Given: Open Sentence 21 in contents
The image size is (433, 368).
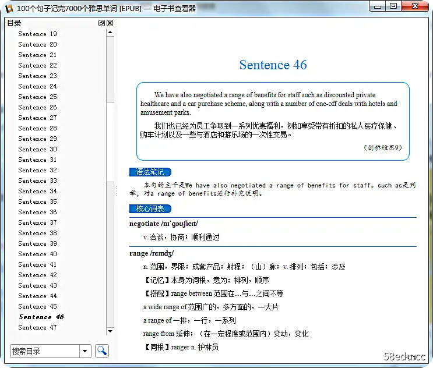Looking at the screenshot, I should [37, 55].
